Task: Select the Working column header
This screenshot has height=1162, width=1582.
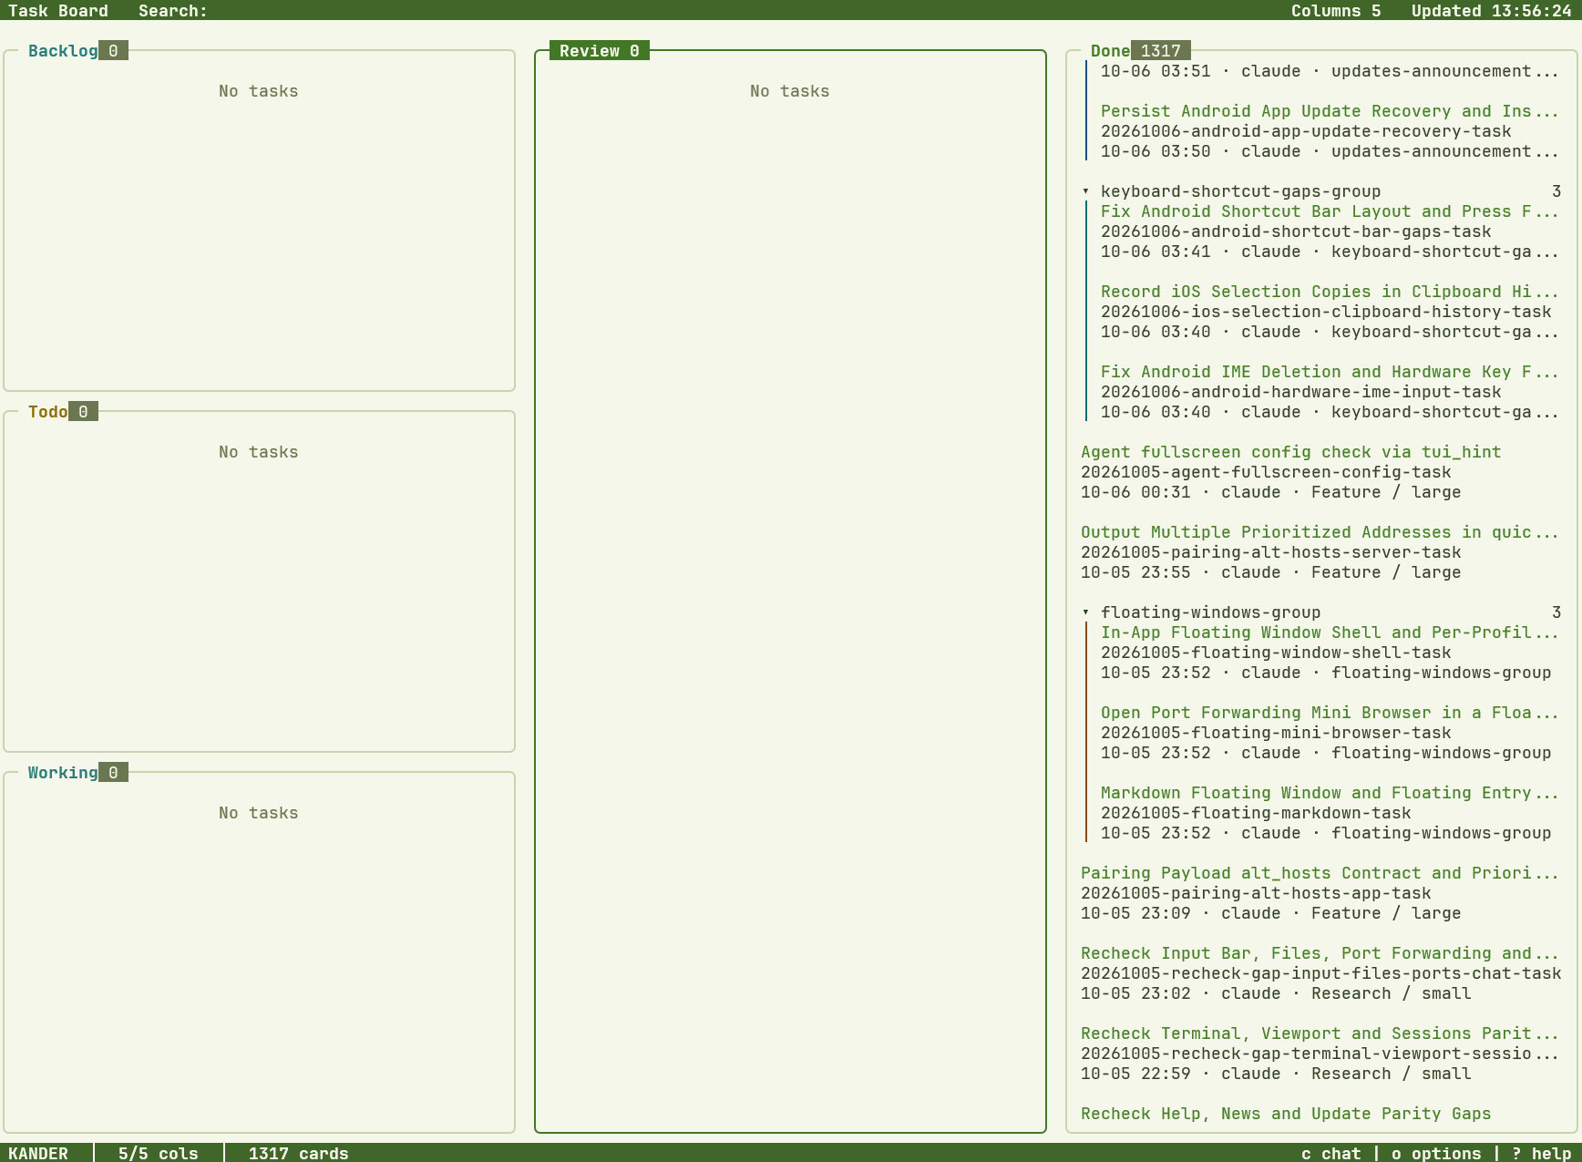Action: pos(63,773)
